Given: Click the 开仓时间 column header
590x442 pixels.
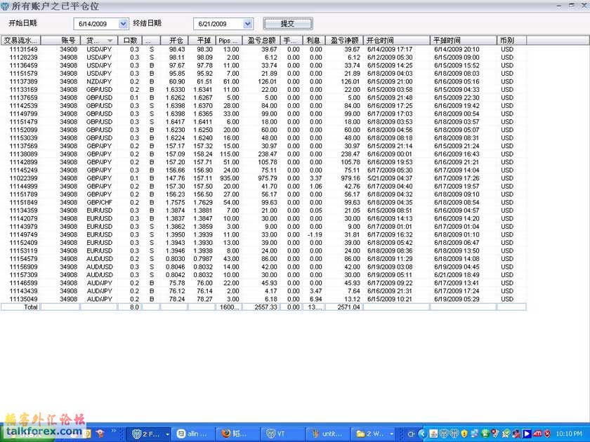Looking at the screenshot, I should (397, 41).
